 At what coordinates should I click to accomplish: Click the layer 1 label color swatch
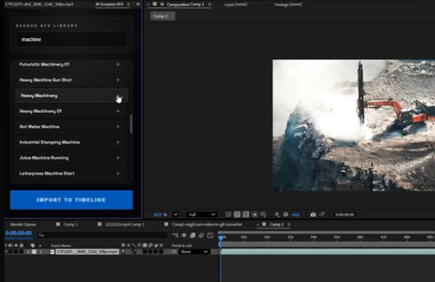tap(34, 252)
